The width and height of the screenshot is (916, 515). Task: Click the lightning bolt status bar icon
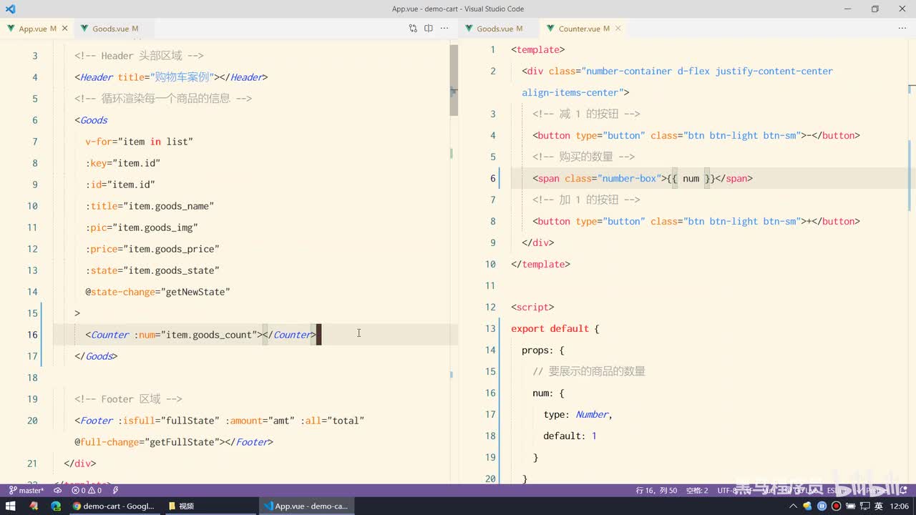(115, 491)
